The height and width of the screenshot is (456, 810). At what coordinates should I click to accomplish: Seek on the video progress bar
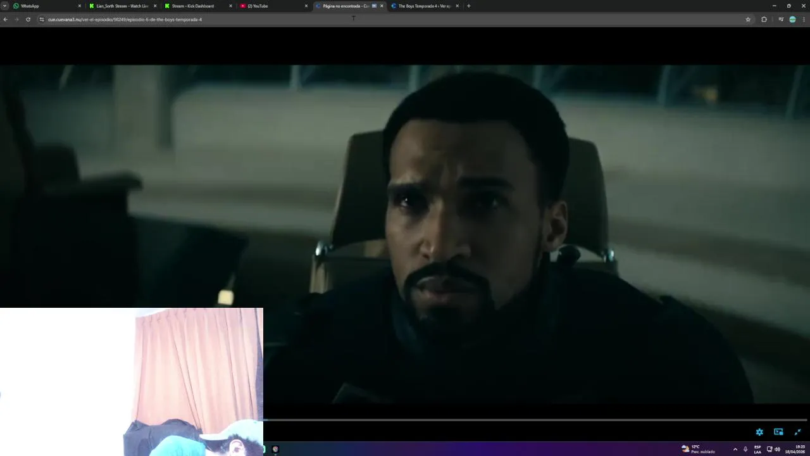coord(535,420)
